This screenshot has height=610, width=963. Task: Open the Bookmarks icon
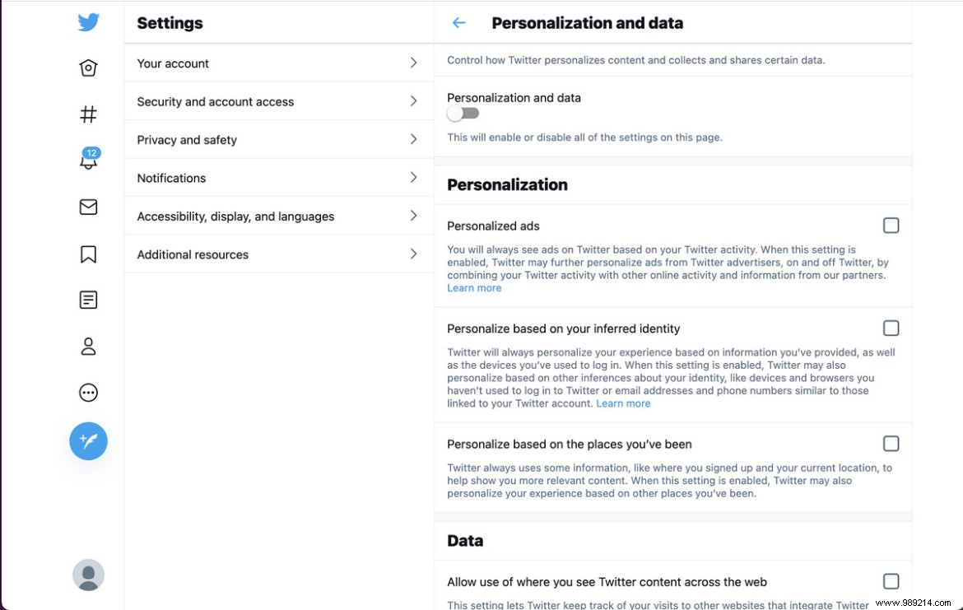tap(88, 253)
